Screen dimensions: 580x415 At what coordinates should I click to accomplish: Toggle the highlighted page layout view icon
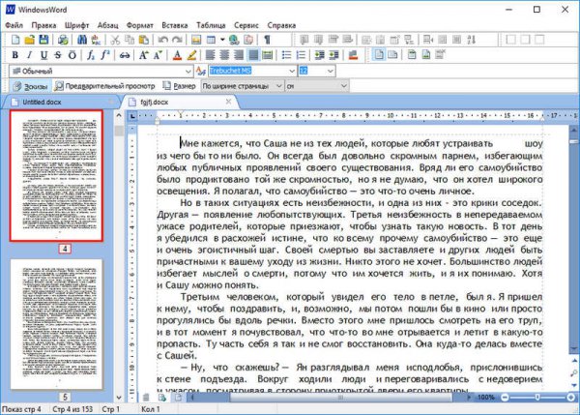(378, 55)
